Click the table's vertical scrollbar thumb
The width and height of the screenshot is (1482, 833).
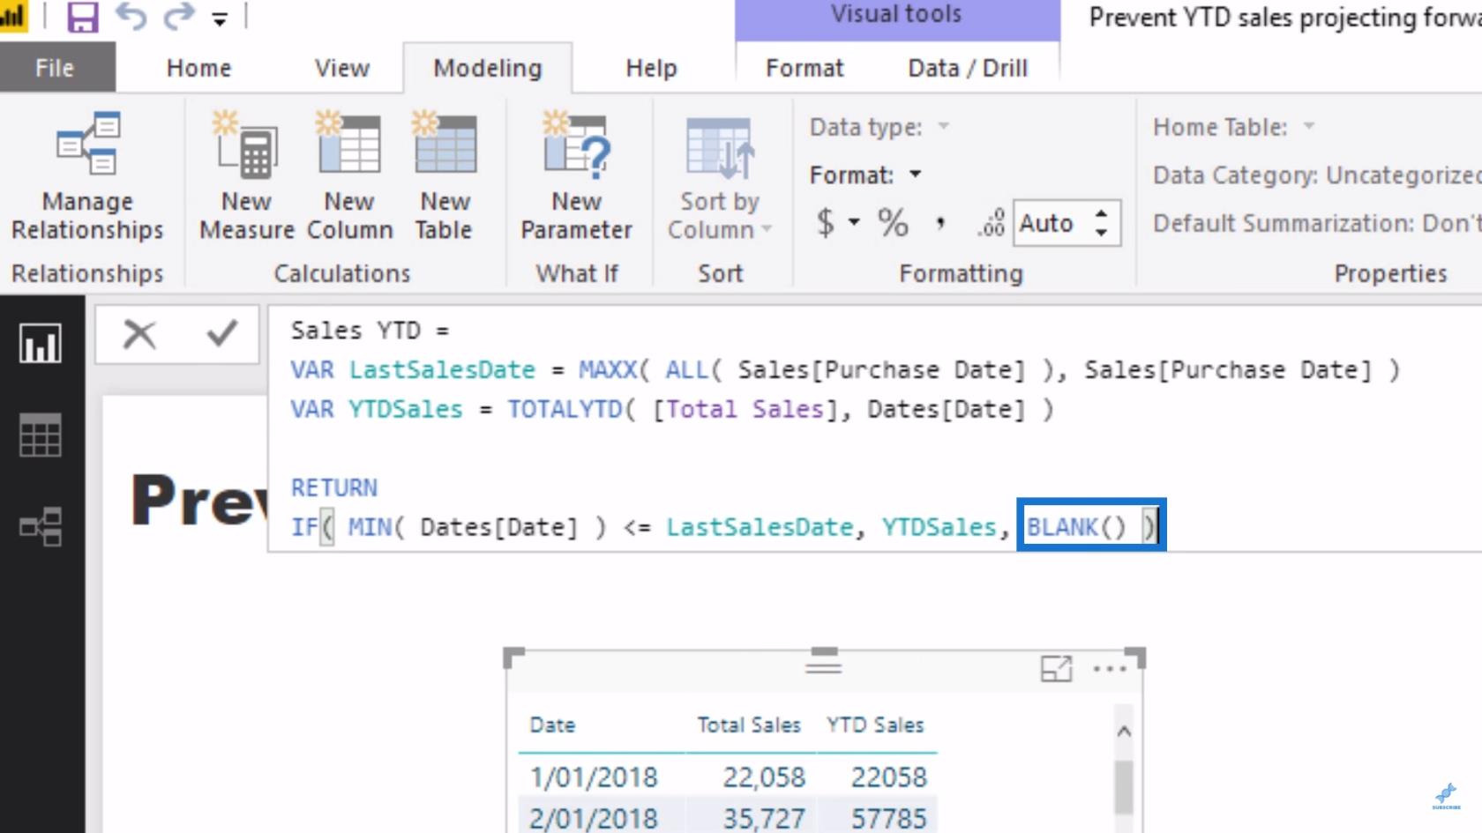(x=1123, y=787)
